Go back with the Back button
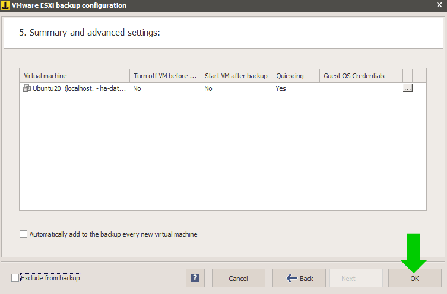This screenshot has height=294, width=447. pyautogui.click(x=299, y=278)
